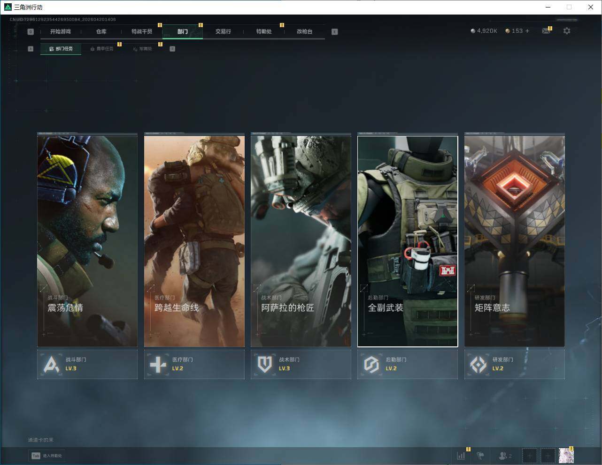
Task: Click the Tab 进入特勤处 button
Action: point(46,456)
